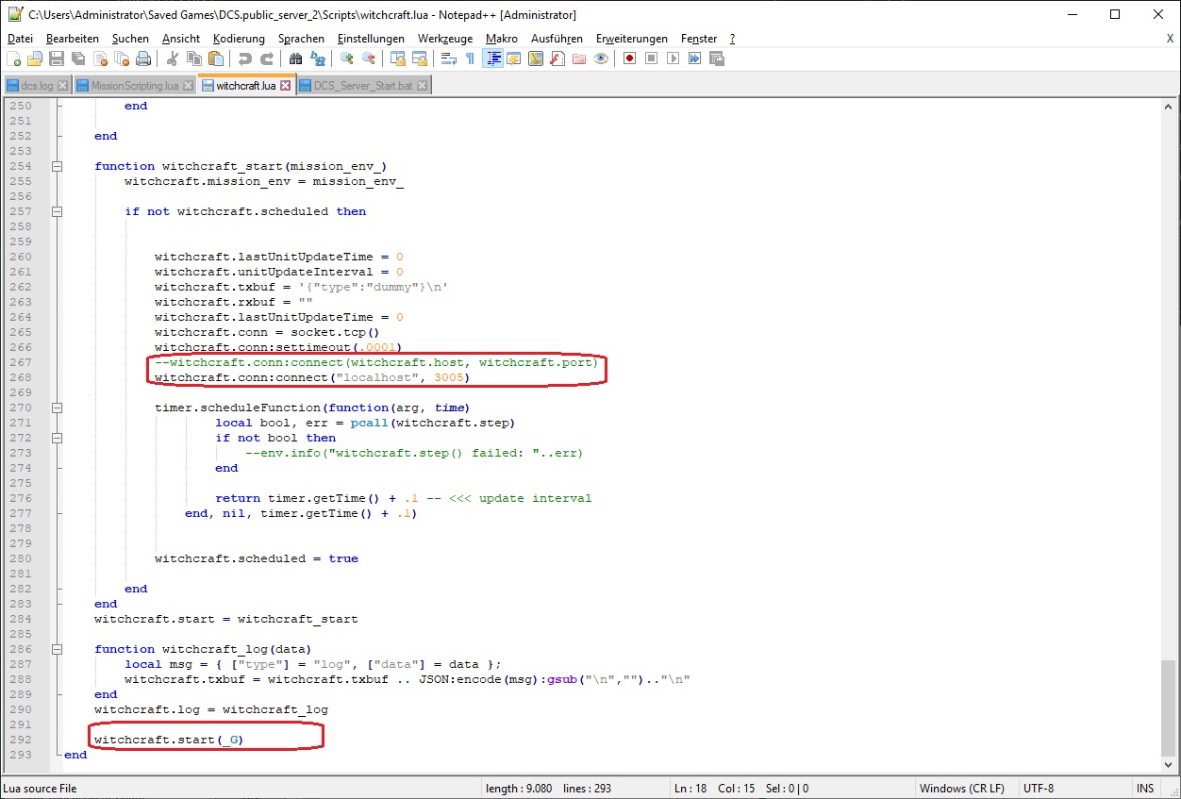Open the Ausführen menu

(x=557, y=39)
